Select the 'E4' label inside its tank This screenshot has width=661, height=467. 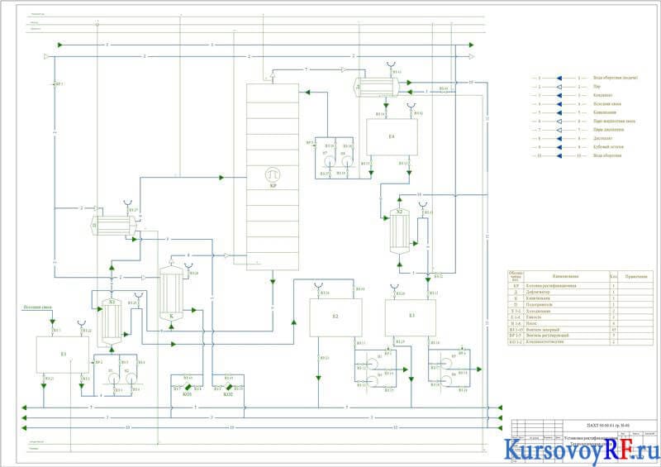(392, 136)
